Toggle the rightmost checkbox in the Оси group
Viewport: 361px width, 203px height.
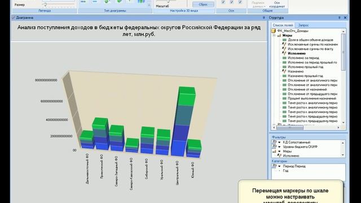pyautogui.click(x=240, y=2)
